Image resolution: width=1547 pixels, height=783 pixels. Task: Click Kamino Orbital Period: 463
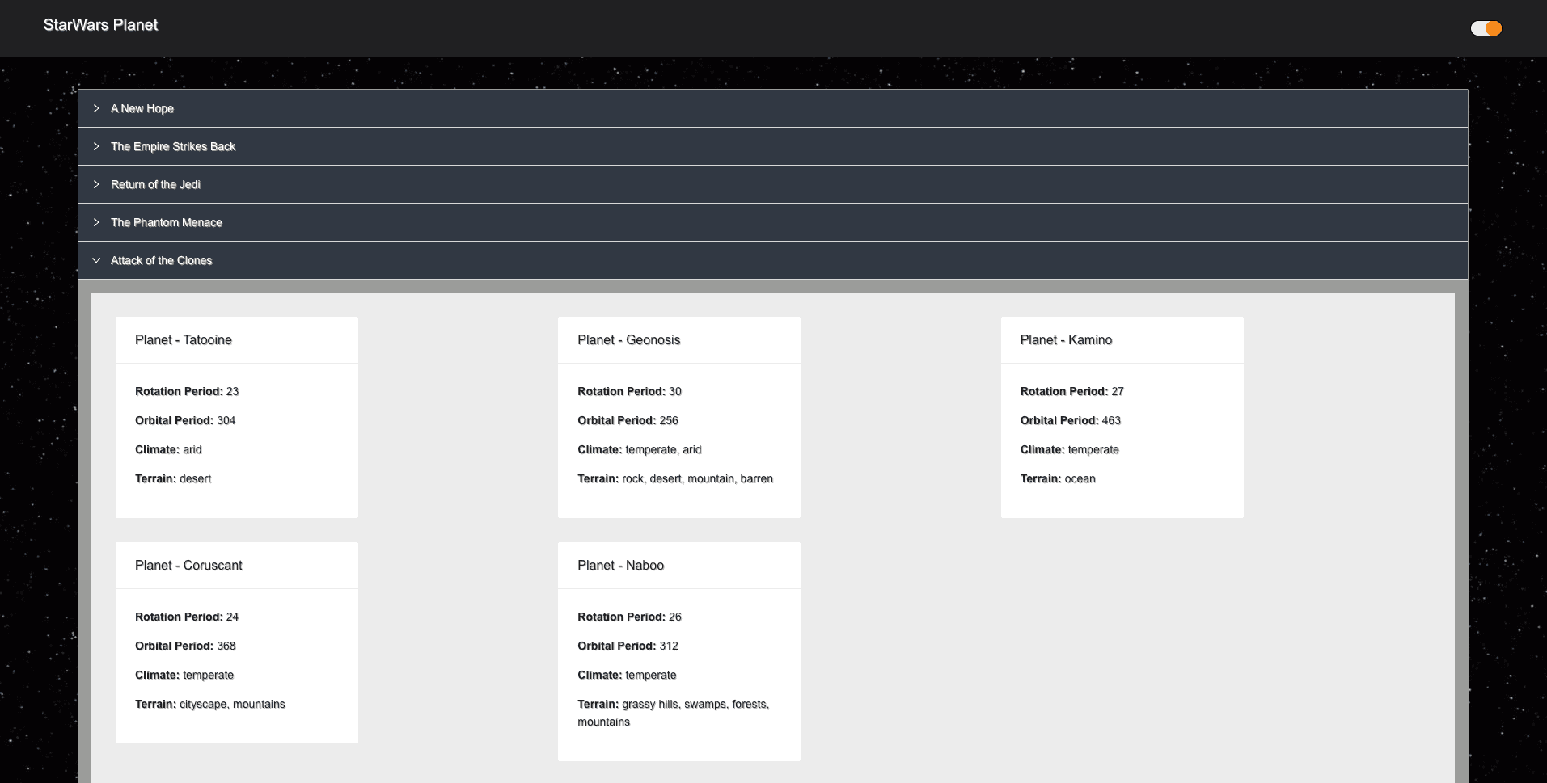point(1071,420)
